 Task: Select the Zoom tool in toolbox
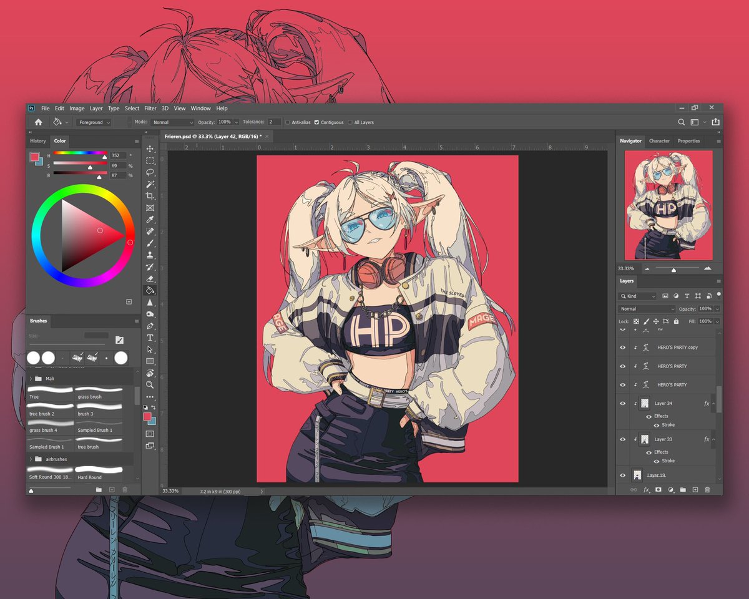coord(150,386)
